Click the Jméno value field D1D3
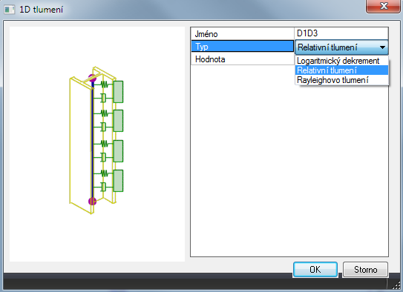This screenshot has height=292, width=403. [341, 33]
